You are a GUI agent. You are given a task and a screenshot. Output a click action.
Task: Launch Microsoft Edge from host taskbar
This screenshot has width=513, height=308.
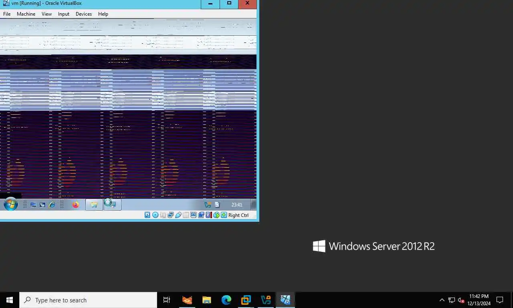tap(226, 300)
